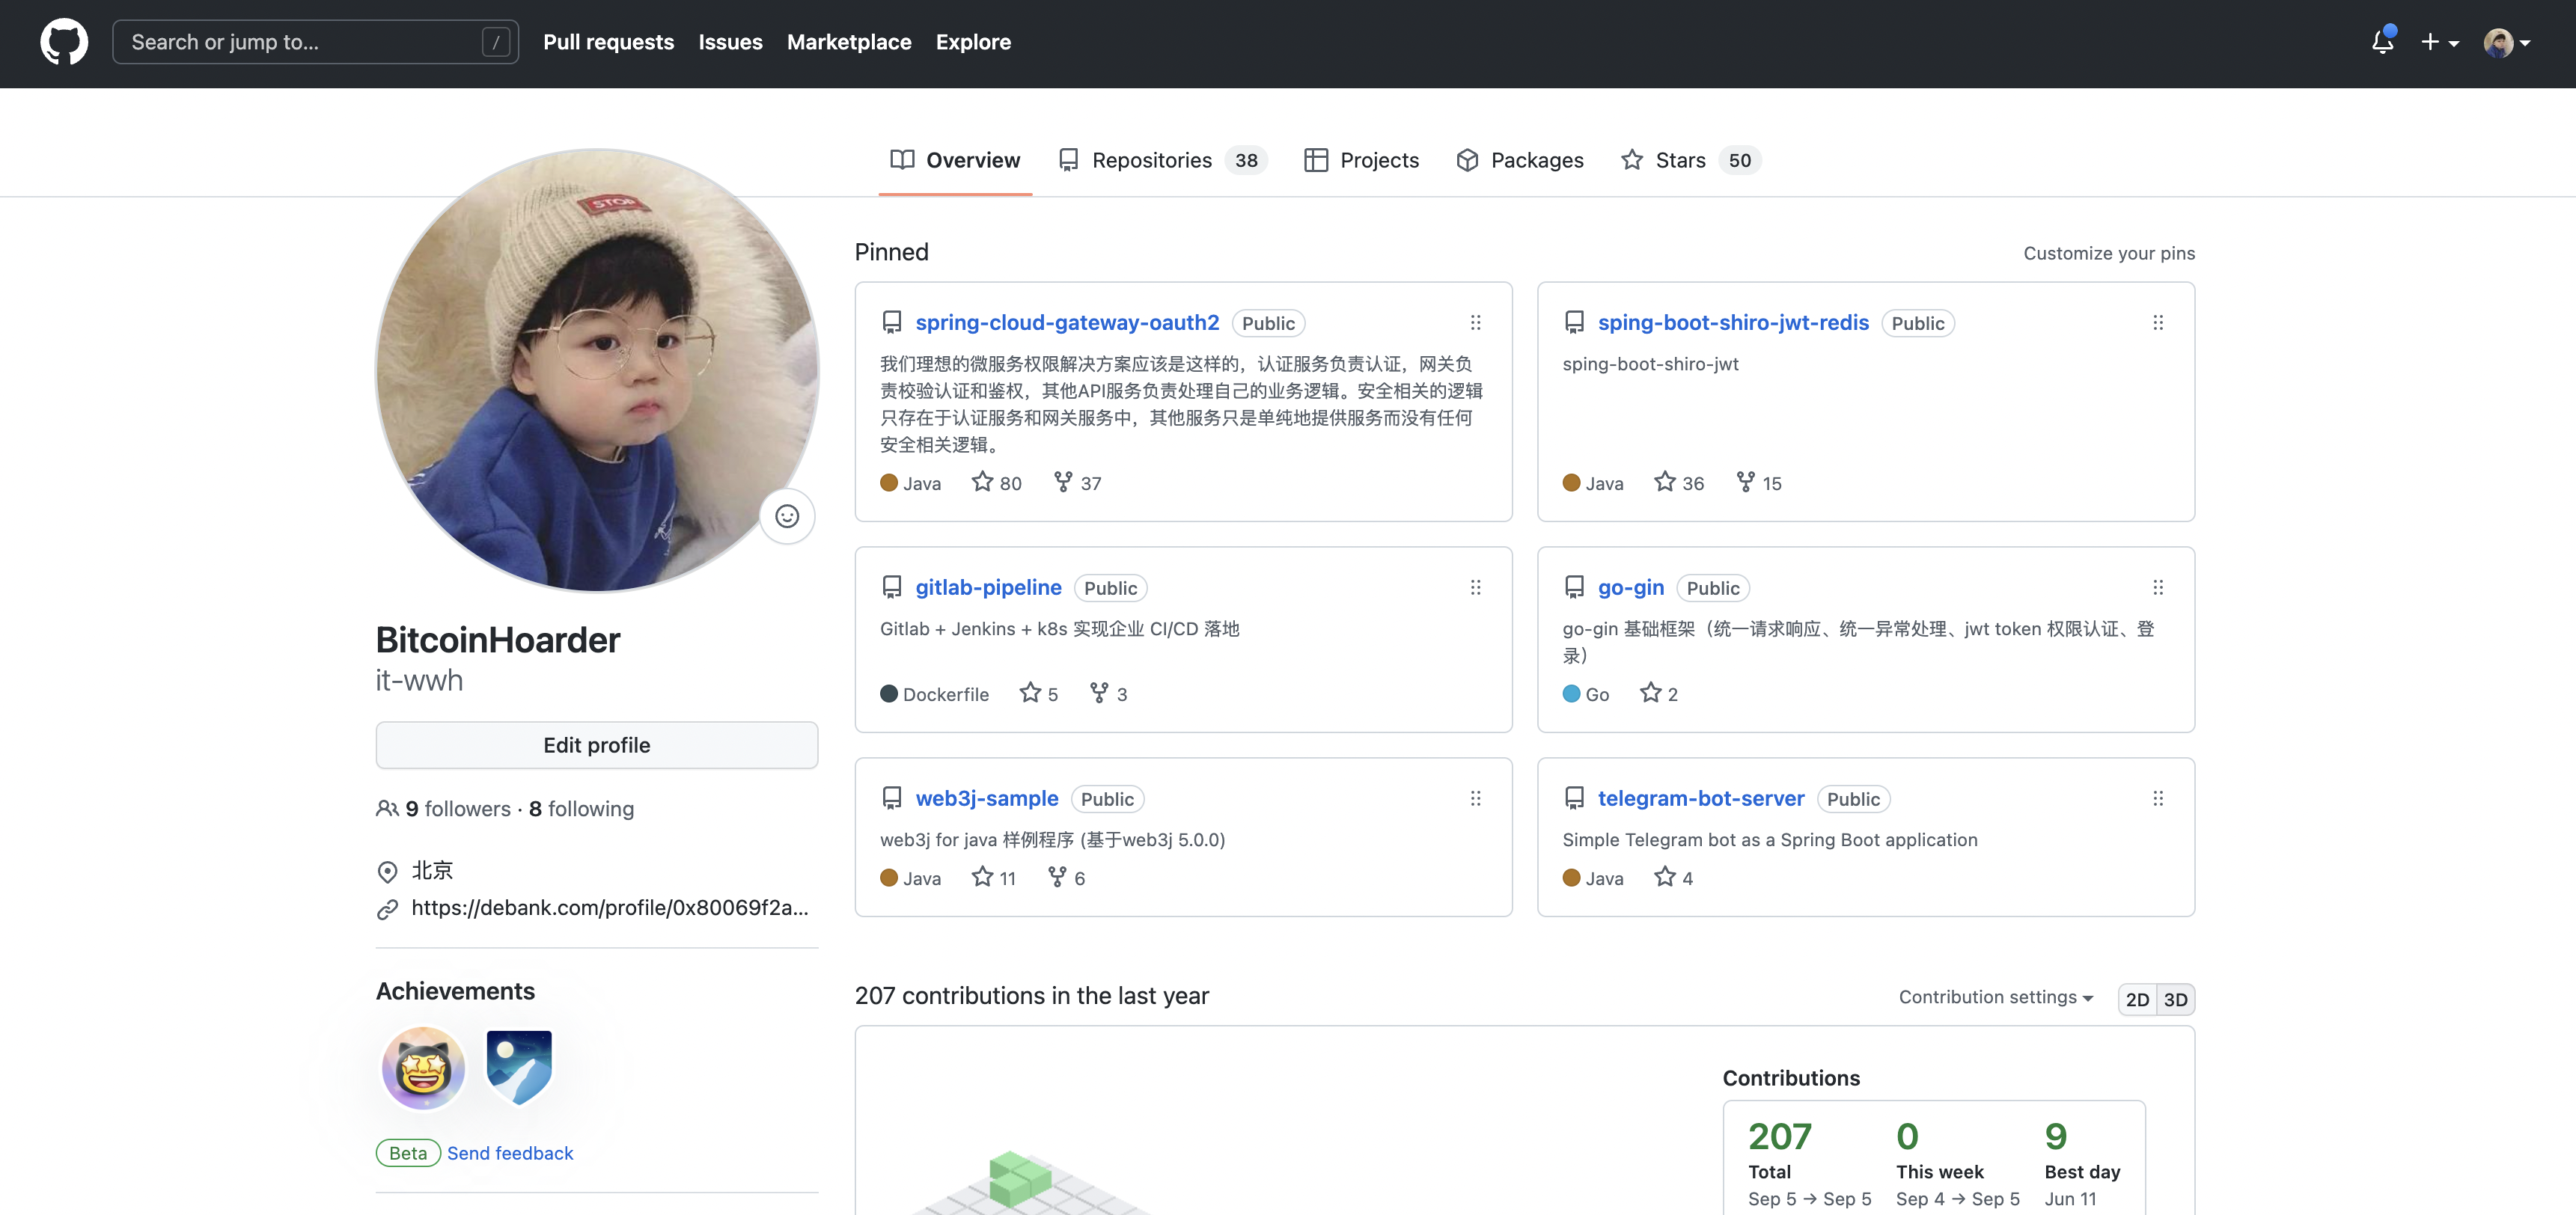Open the kebab menu on the go-gin card
Screen dimensions: 2576x1215
[x=2159, y=587]
